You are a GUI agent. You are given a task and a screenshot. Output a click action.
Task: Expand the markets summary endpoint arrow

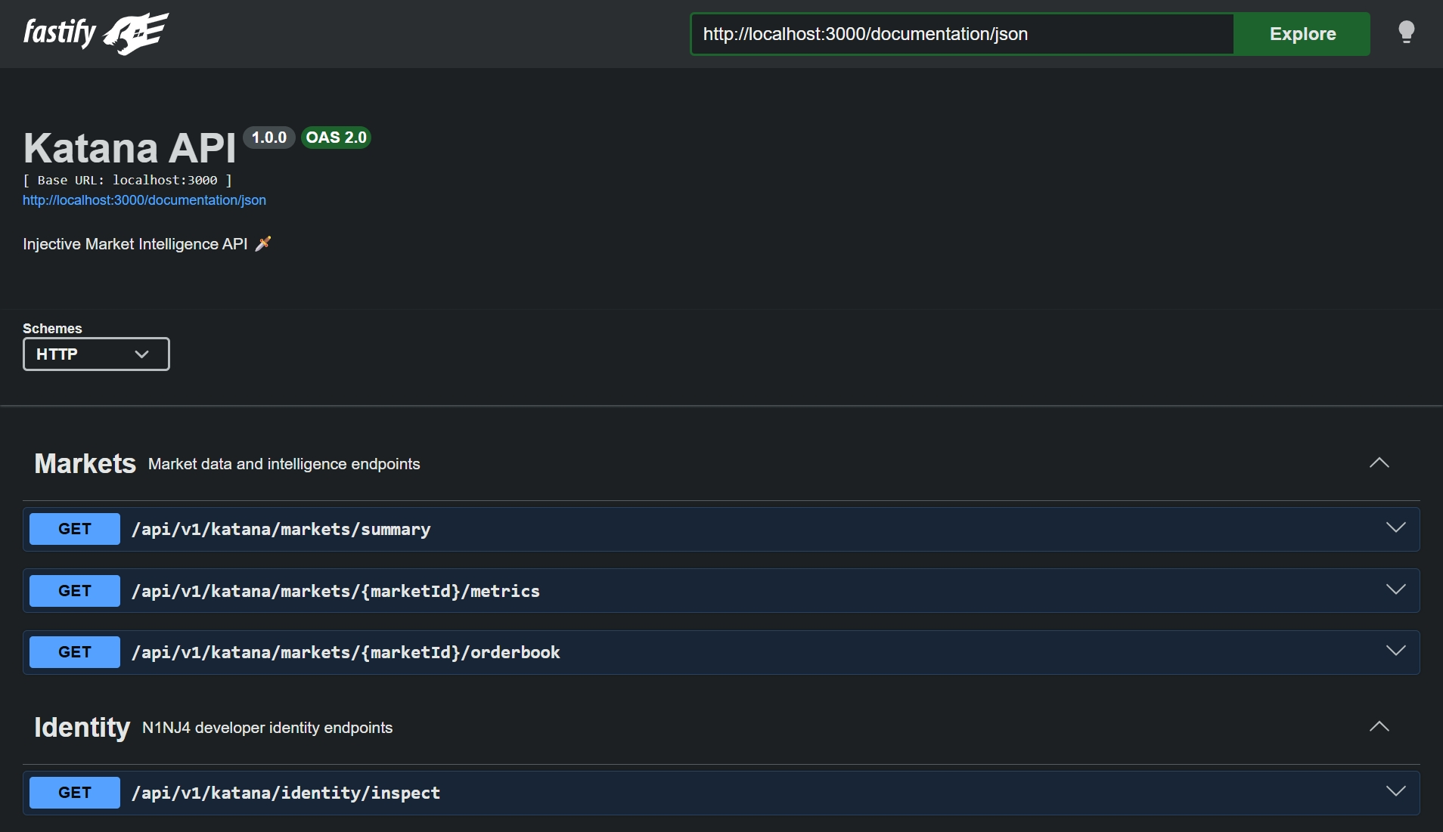click(1395, 528)
